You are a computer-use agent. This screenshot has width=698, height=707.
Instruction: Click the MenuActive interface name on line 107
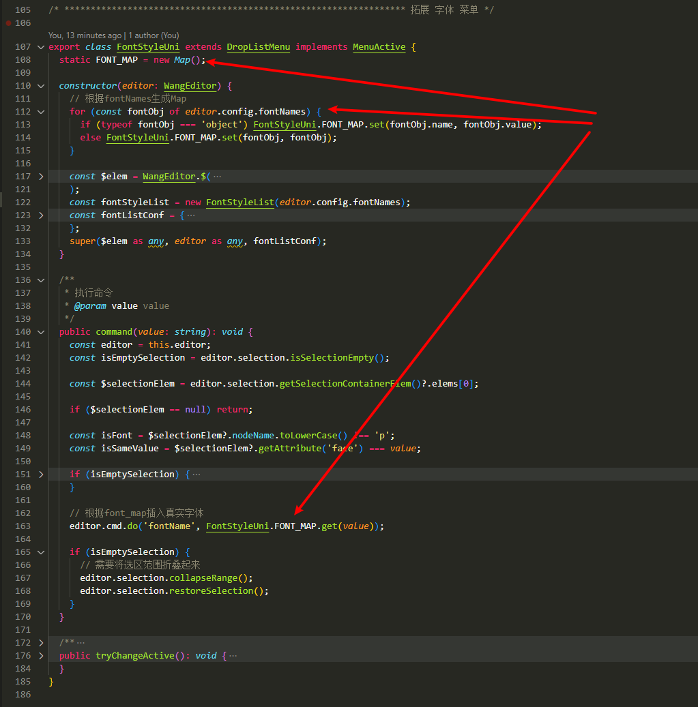pyautogui.click(x=379, y=47)
